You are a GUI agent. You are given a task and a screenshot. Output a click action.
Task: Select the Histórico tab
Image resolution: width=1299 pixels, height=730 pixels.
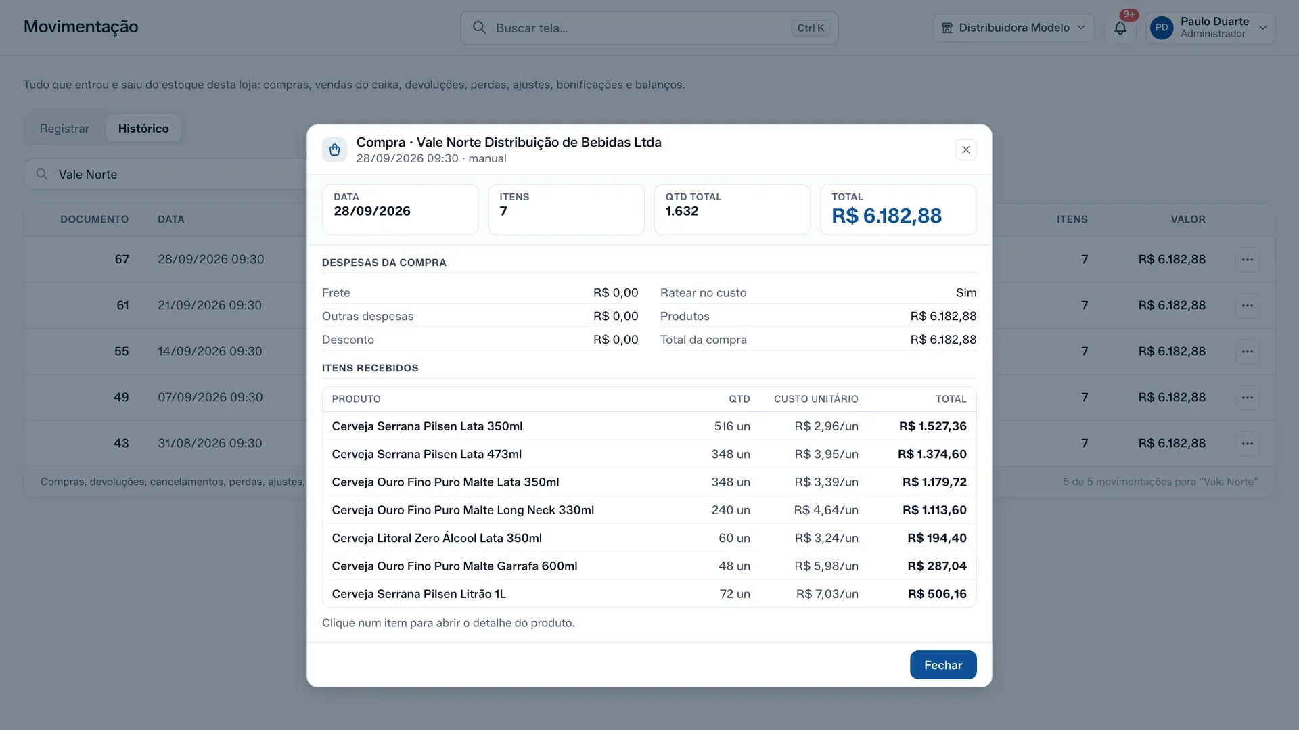[x=143, y=129]
